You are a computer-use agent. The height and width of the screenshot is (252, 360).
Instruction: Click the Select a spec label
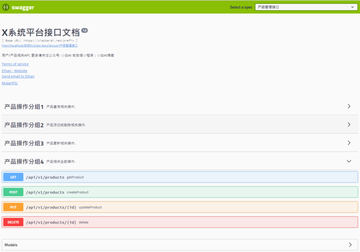241,7
